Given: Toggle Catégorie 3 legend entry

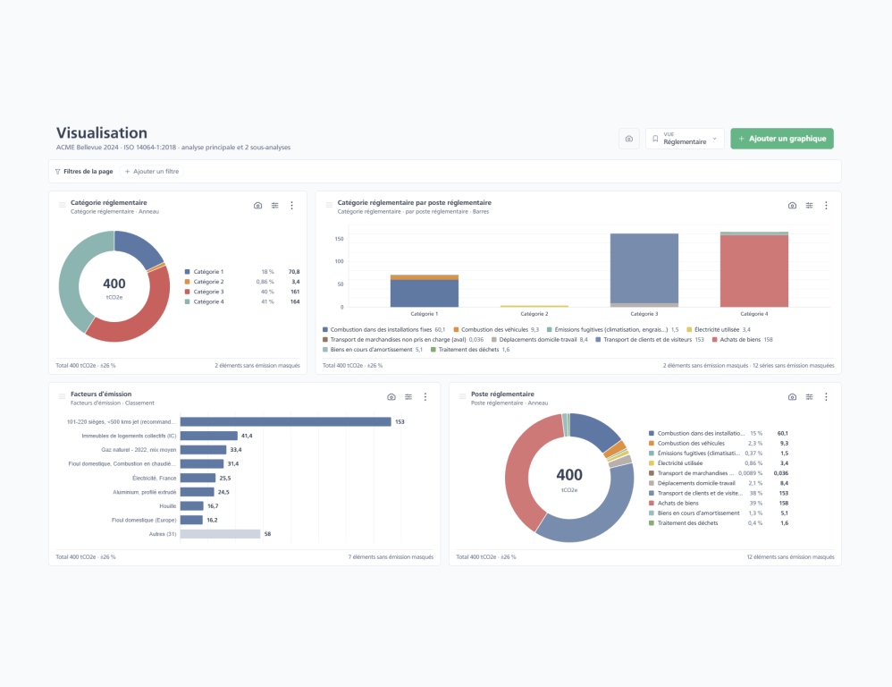Looking at the screenshot, I should 242,292.
